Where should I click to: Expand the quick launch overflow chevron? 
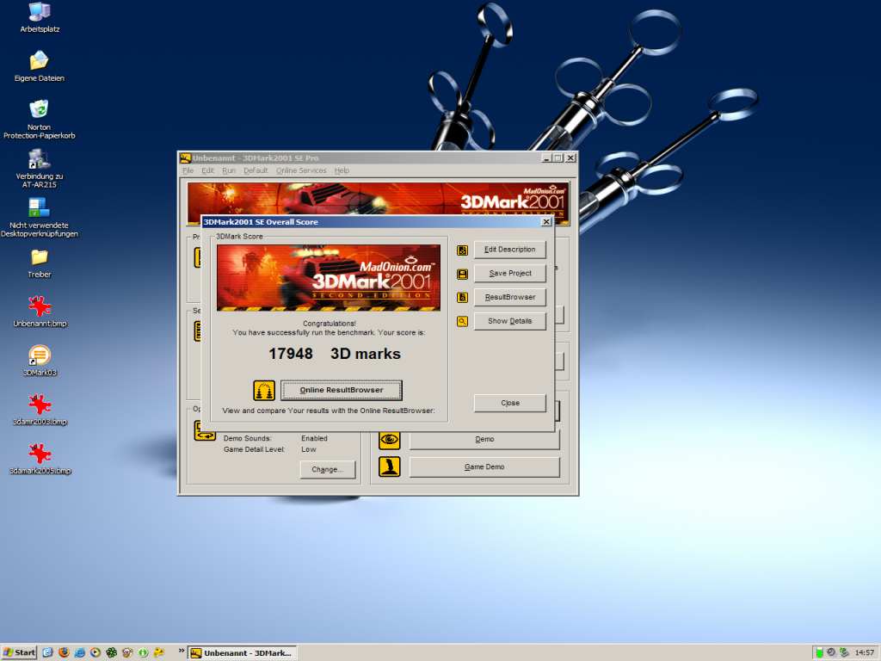(182, 651)
